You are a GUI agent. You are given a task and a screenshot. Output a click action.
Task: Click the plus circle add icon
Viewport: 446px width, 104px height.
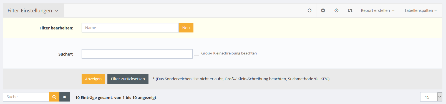(x=323, y=10)
